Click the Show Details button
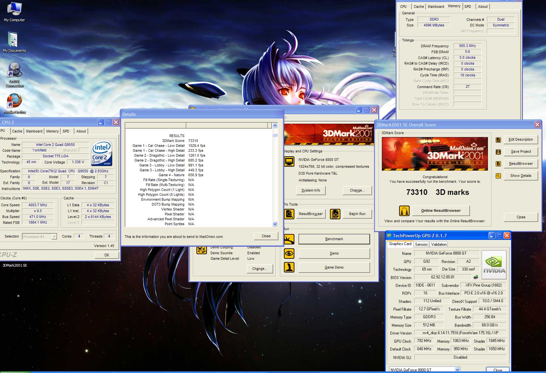This screenshot has height=373, width=546. pos(521,176)
